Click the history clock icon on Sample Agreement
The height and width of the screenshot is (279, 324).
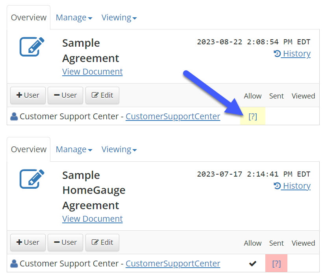[278, 53]
